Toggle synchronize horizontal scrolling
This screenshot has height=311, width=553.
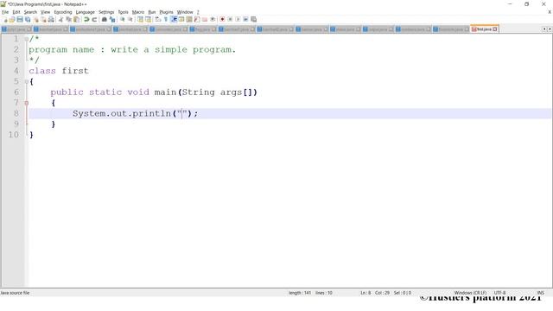[x=148, y=20]
